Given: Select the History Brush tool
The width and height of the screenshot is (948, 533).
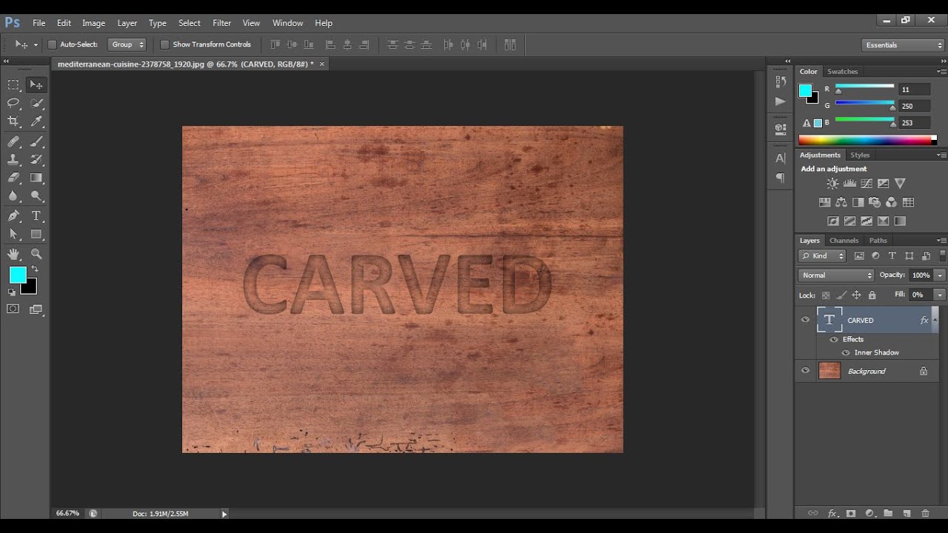Looking at the screenshot, I should (36, 159).
